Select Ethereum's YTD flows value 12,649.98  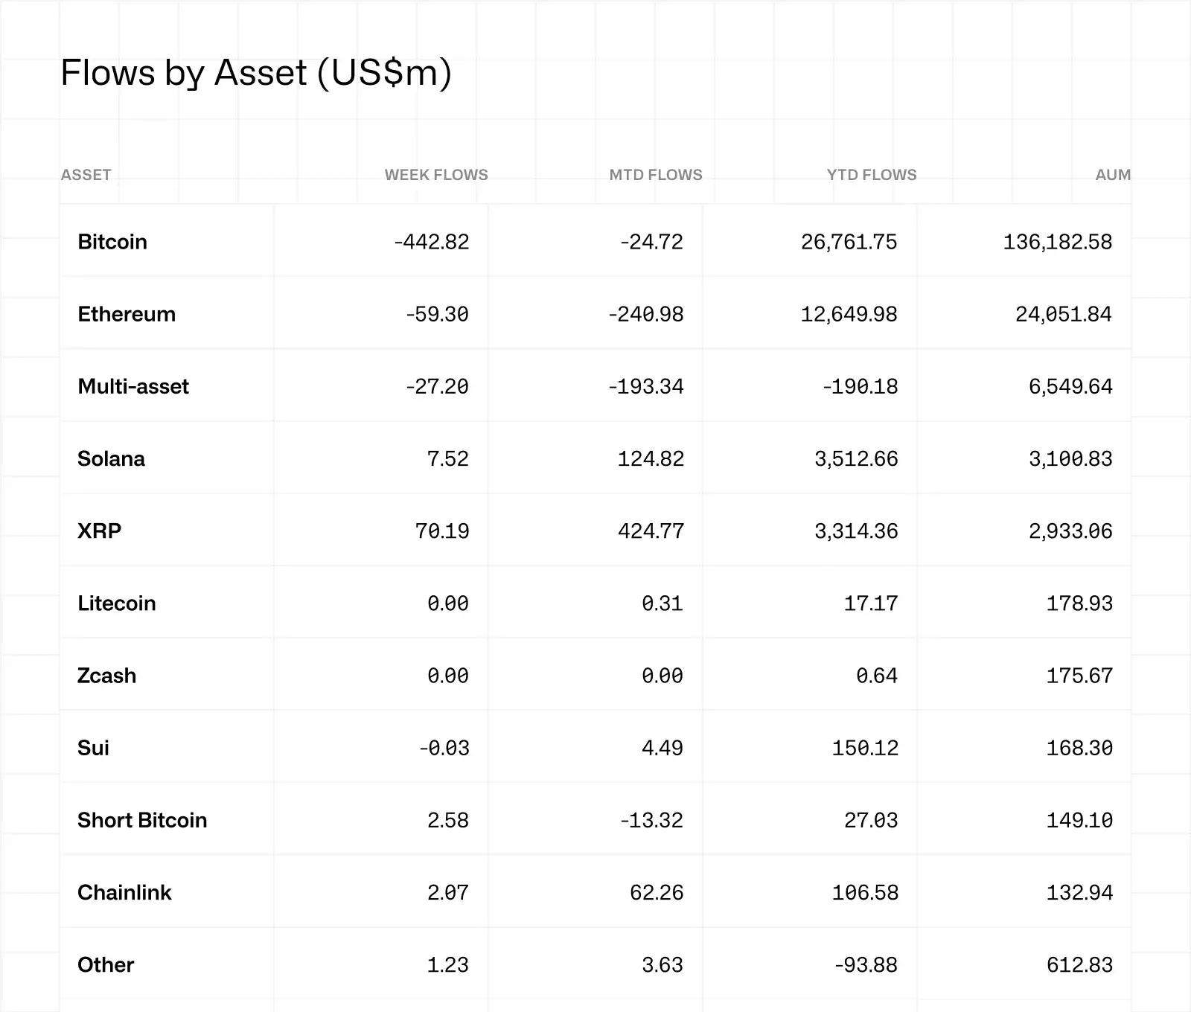(849, 314)
